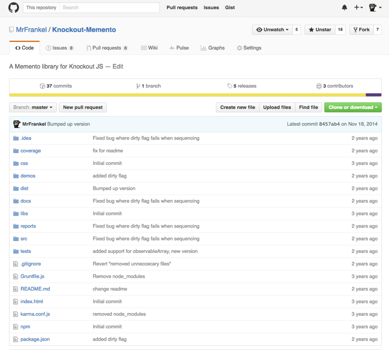Open the Code tab
Viewport: 389px width, 350px height.
pos(24,48)
